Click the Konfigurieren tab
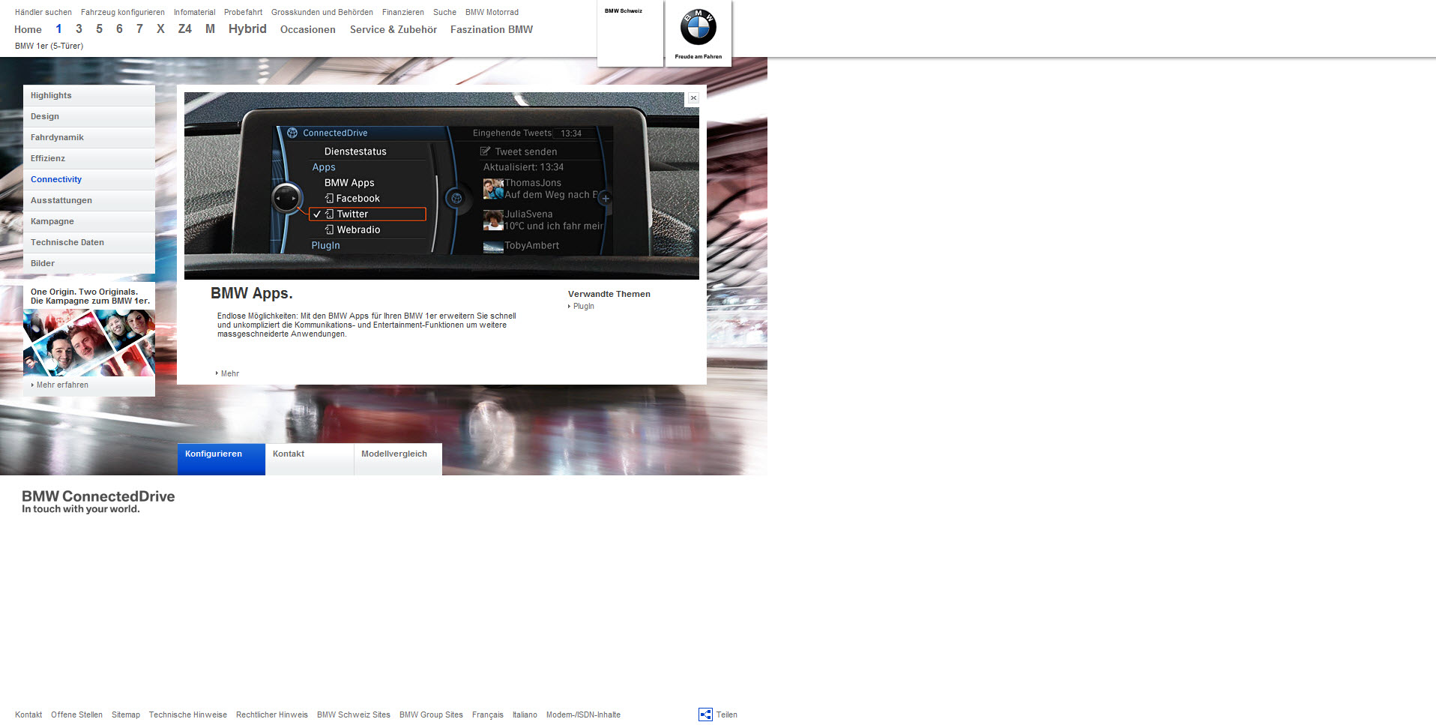Image resolution: width=1436 pixels, height=725 pixels. click(221, 459)
